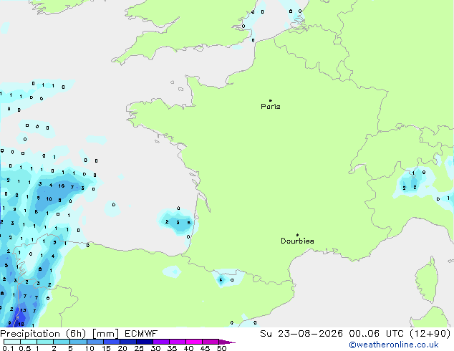The image size is (454, 351).
Task: Pick the purple 30 mm legend swatch
Action: (161, 342)
